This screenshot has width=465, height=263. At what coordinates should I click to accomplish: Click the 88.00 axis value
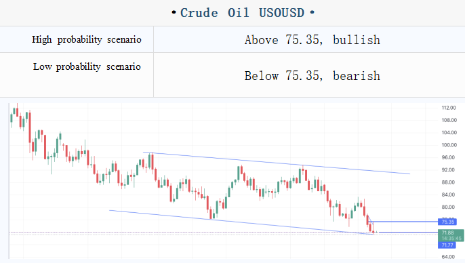point(448,182)
